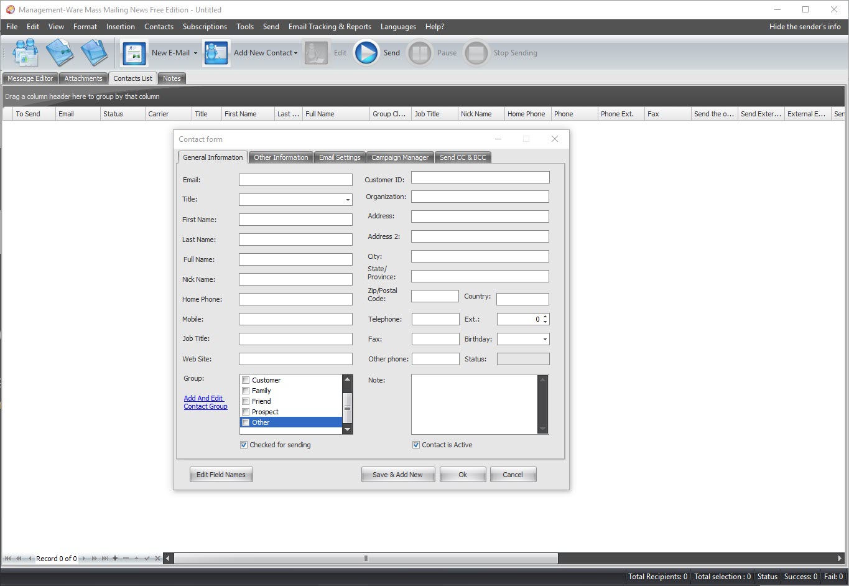Click the Email input field
Image resolution: width=849 pixels, height=586 pixels.
coord(295,180)
